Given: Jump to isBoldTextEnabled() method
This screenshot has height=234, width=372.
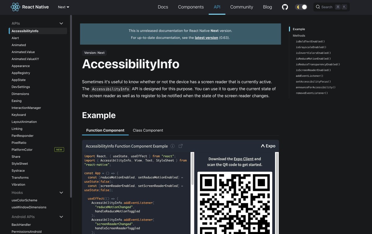Looking at the screenshot, I should (x=310, y=41).
